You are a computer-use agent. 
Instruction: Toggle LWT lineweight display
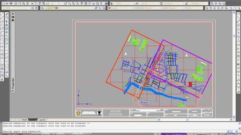tap(85, 134)
